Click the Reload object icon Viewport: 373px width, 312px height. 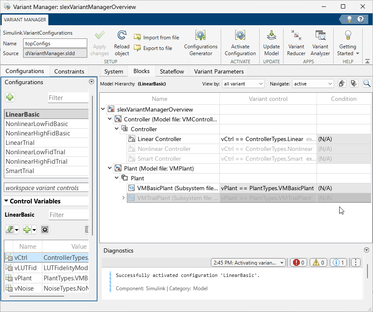(121, 35)
